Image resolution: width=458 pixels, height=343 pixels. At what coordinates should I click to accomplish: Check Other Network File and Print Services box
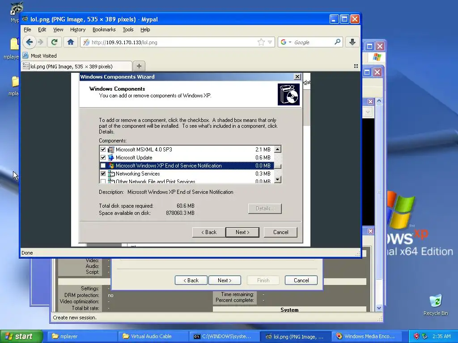(103, 181)
